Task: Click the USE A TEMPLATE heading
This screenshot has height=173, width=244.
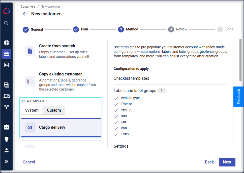Action: pyautogui.click(x=33, y=101)
